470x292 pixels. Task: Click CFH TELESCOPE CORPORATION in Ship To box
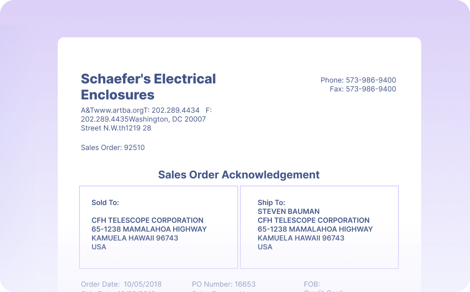pos(313,221)
